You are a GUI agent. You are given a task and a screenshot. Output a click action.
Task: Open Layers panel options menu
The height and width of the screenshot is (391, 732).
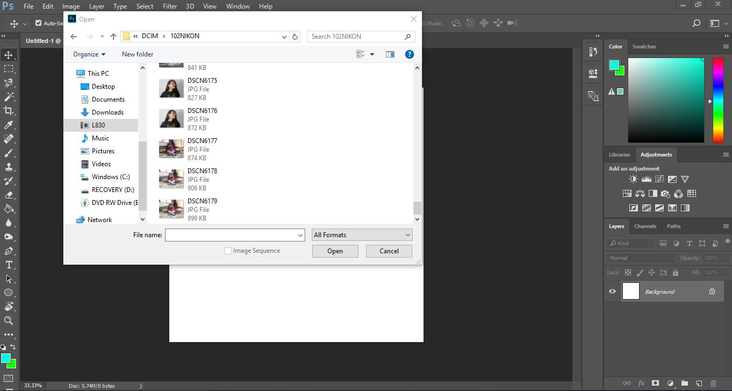[x=726, y=226]
